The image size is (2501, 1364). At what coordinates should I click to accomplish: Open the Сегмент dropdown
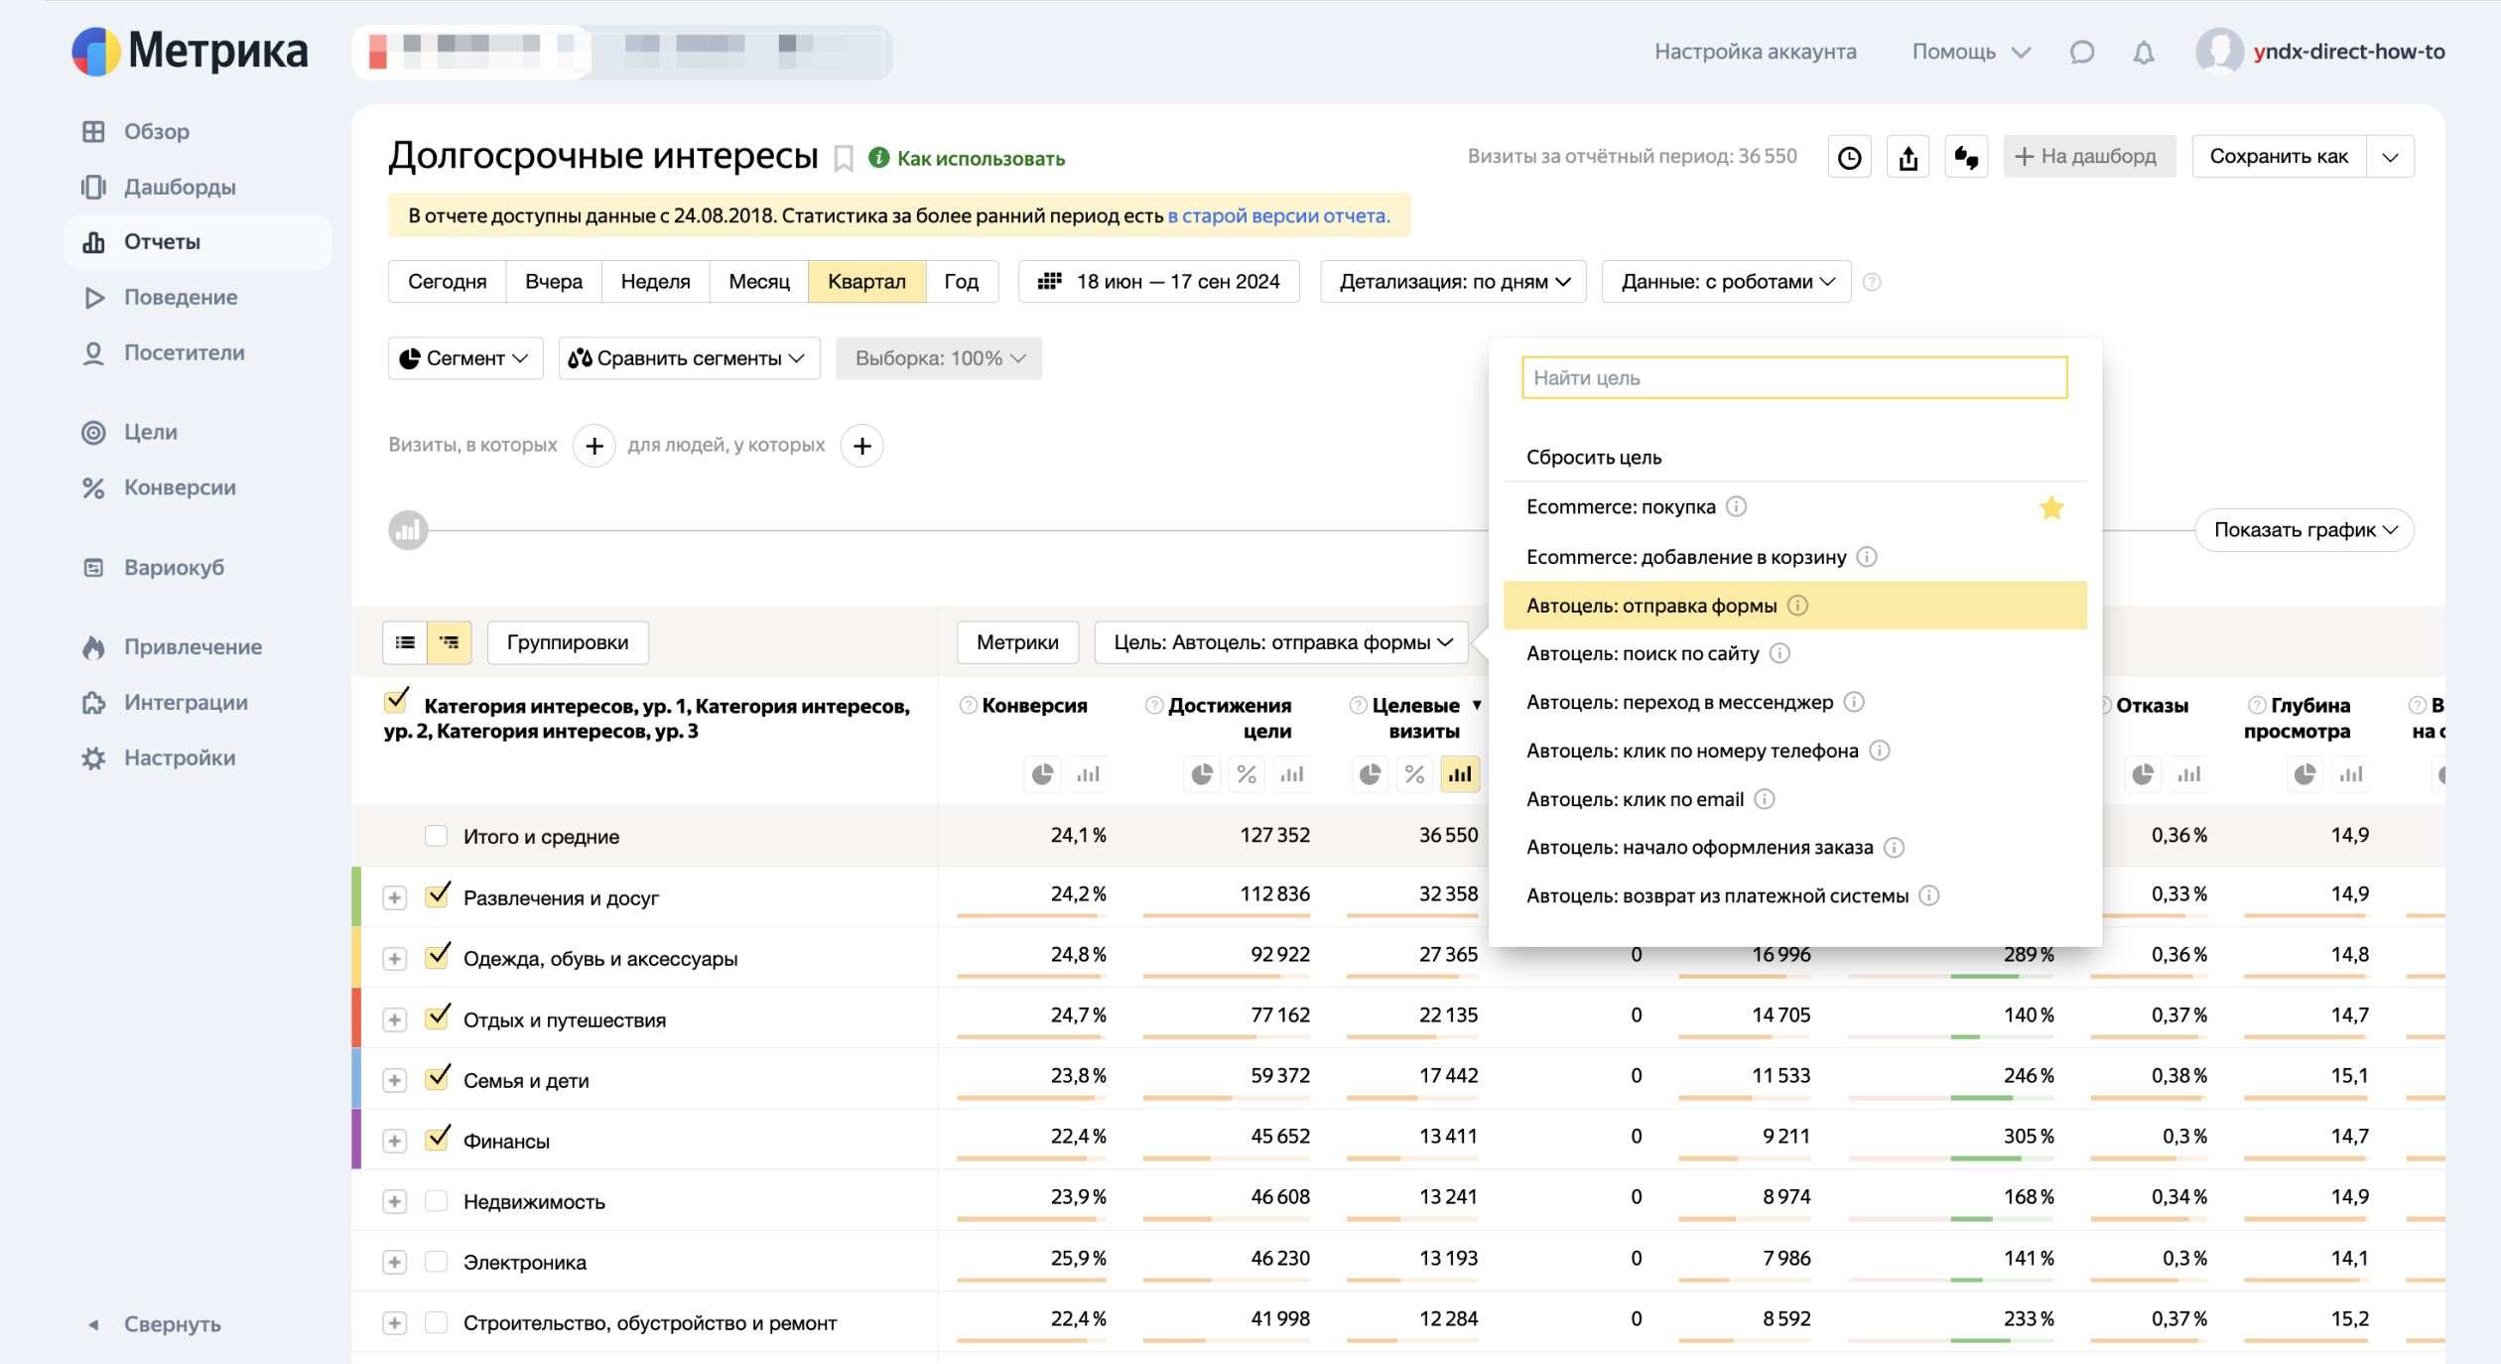(465, 358)
